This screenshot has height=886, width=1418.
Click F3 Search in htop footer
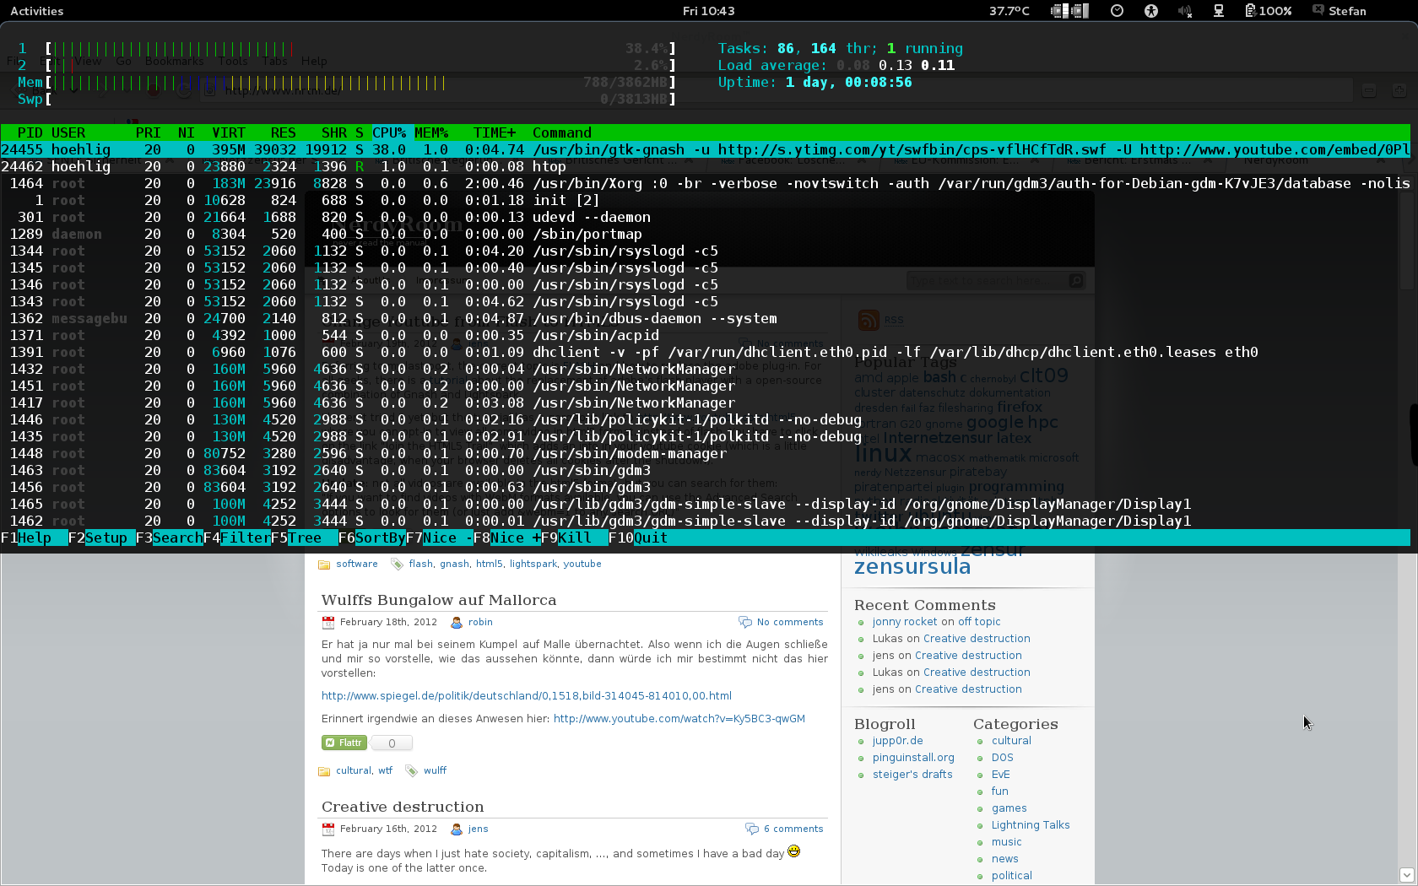[x=170, y=538]
